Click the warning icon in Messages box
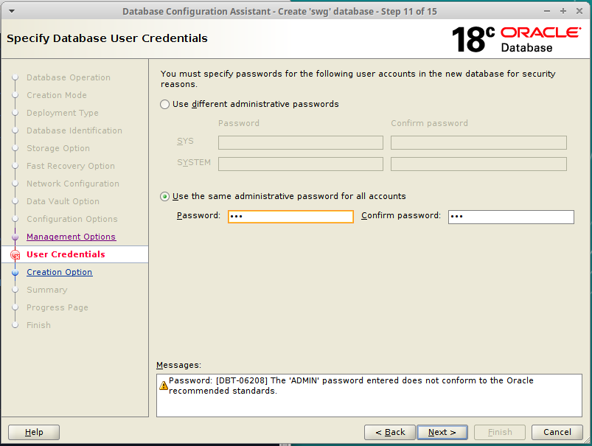This screenshot has height=446, width=592. [163, 386]
